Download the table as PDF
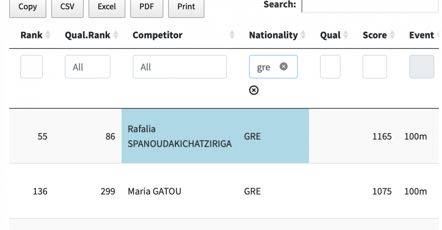This screenshot has height=230, width=442. [146, 7]
